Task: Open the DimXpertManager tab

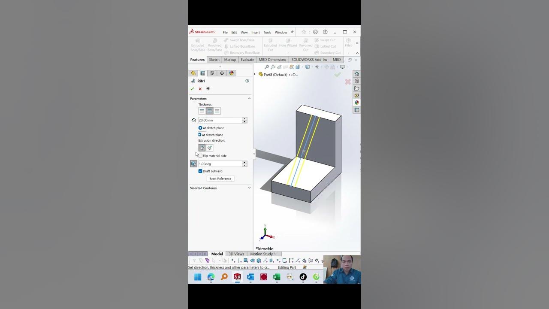Action: coord(222,73)
